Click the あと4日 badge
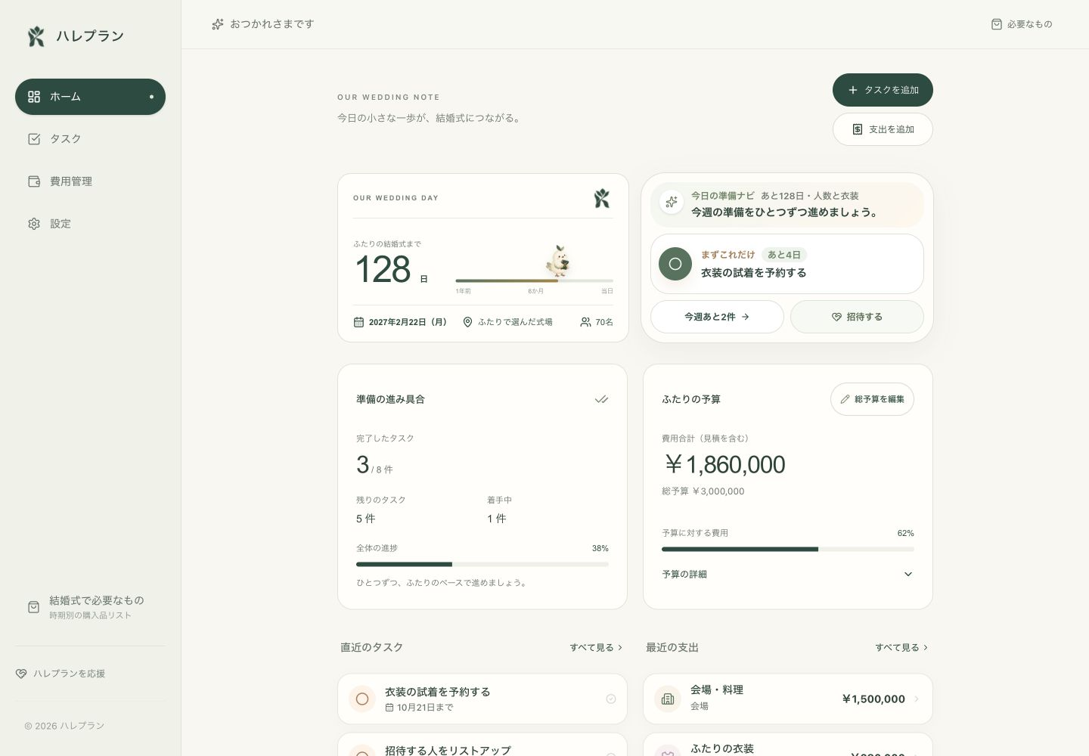1089x756 pixels. [x=784, y=255]
